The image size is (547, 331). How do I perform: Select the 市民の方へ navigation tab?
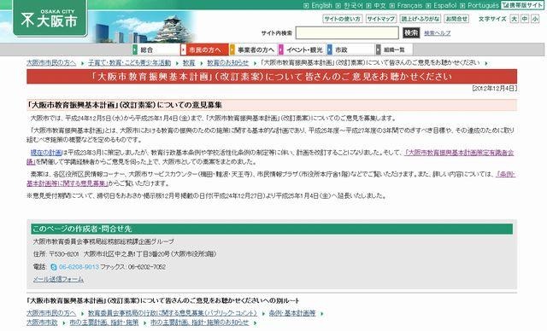click(x=204, y=49)
